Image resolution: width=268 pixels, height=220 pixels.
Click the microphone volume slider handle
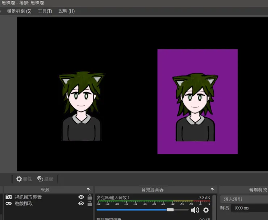170,210
